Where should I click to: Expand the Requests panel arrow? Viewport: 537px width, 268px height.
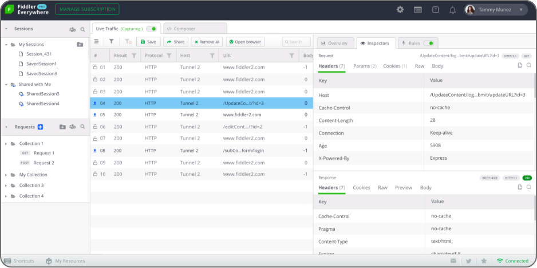[6, 127]
